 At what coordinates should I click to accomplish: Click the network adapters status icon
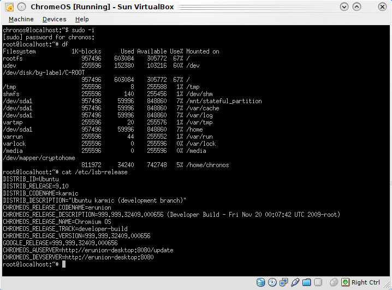tap(283, 282)
